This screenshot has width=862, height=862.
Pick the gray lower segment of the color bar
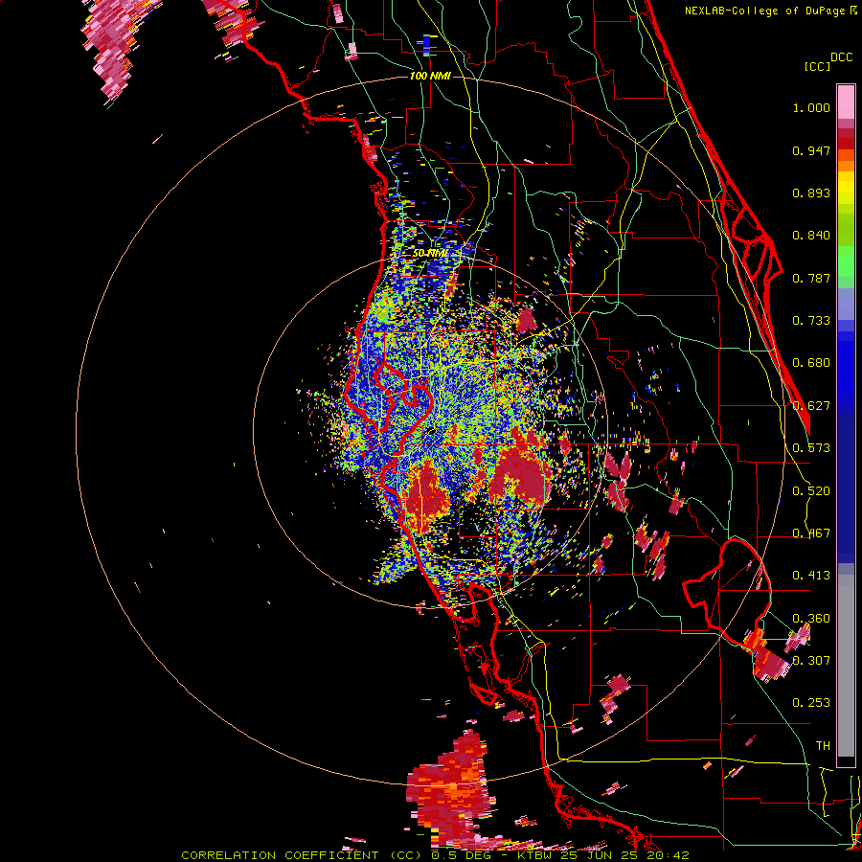846,666
